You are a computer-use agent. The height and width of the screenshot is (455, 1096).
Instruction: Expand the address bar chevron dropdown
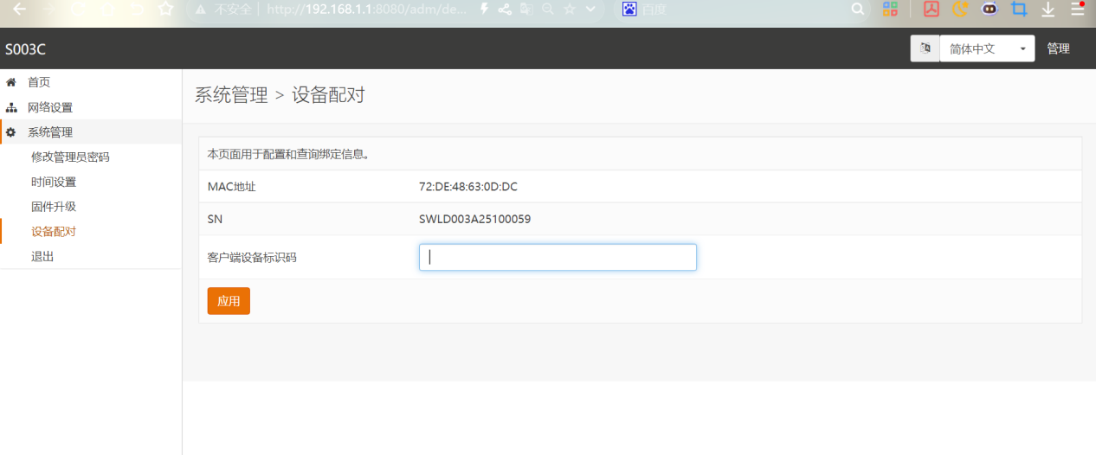pyautogui.click(x=590, y=10)
